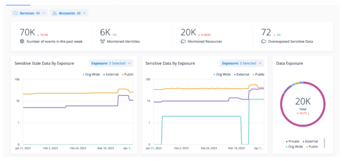Toggle Org-Wide legend in Sensitive Data By Exposure chart
The height and width of the screenshot is (161, 343).
coord(222,74)
